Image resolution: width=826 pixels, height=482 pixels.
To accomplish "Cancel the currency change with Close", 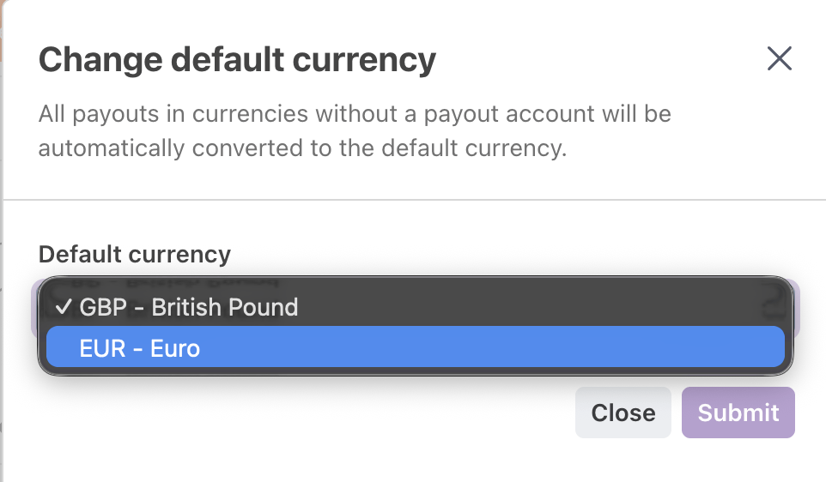I will tap(623, 413).
